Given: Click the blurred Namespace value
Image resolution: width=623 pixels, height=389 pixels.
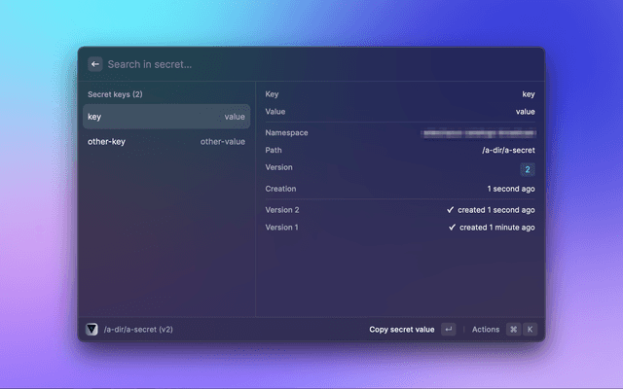Looking at the screenshot, I should (x=477, y=132).
